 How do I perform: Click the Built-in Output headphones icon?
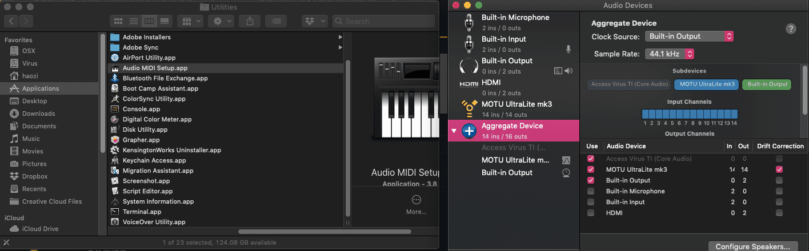(x=469, y=66)
